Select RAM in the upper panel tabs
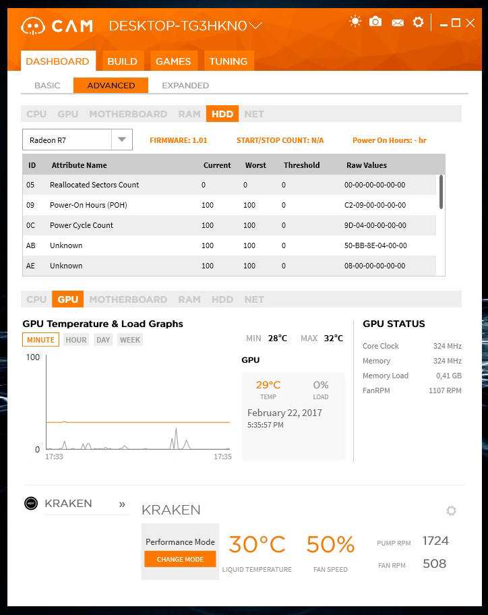This screenshot has width=488, height=615. [x=189, y=114]
